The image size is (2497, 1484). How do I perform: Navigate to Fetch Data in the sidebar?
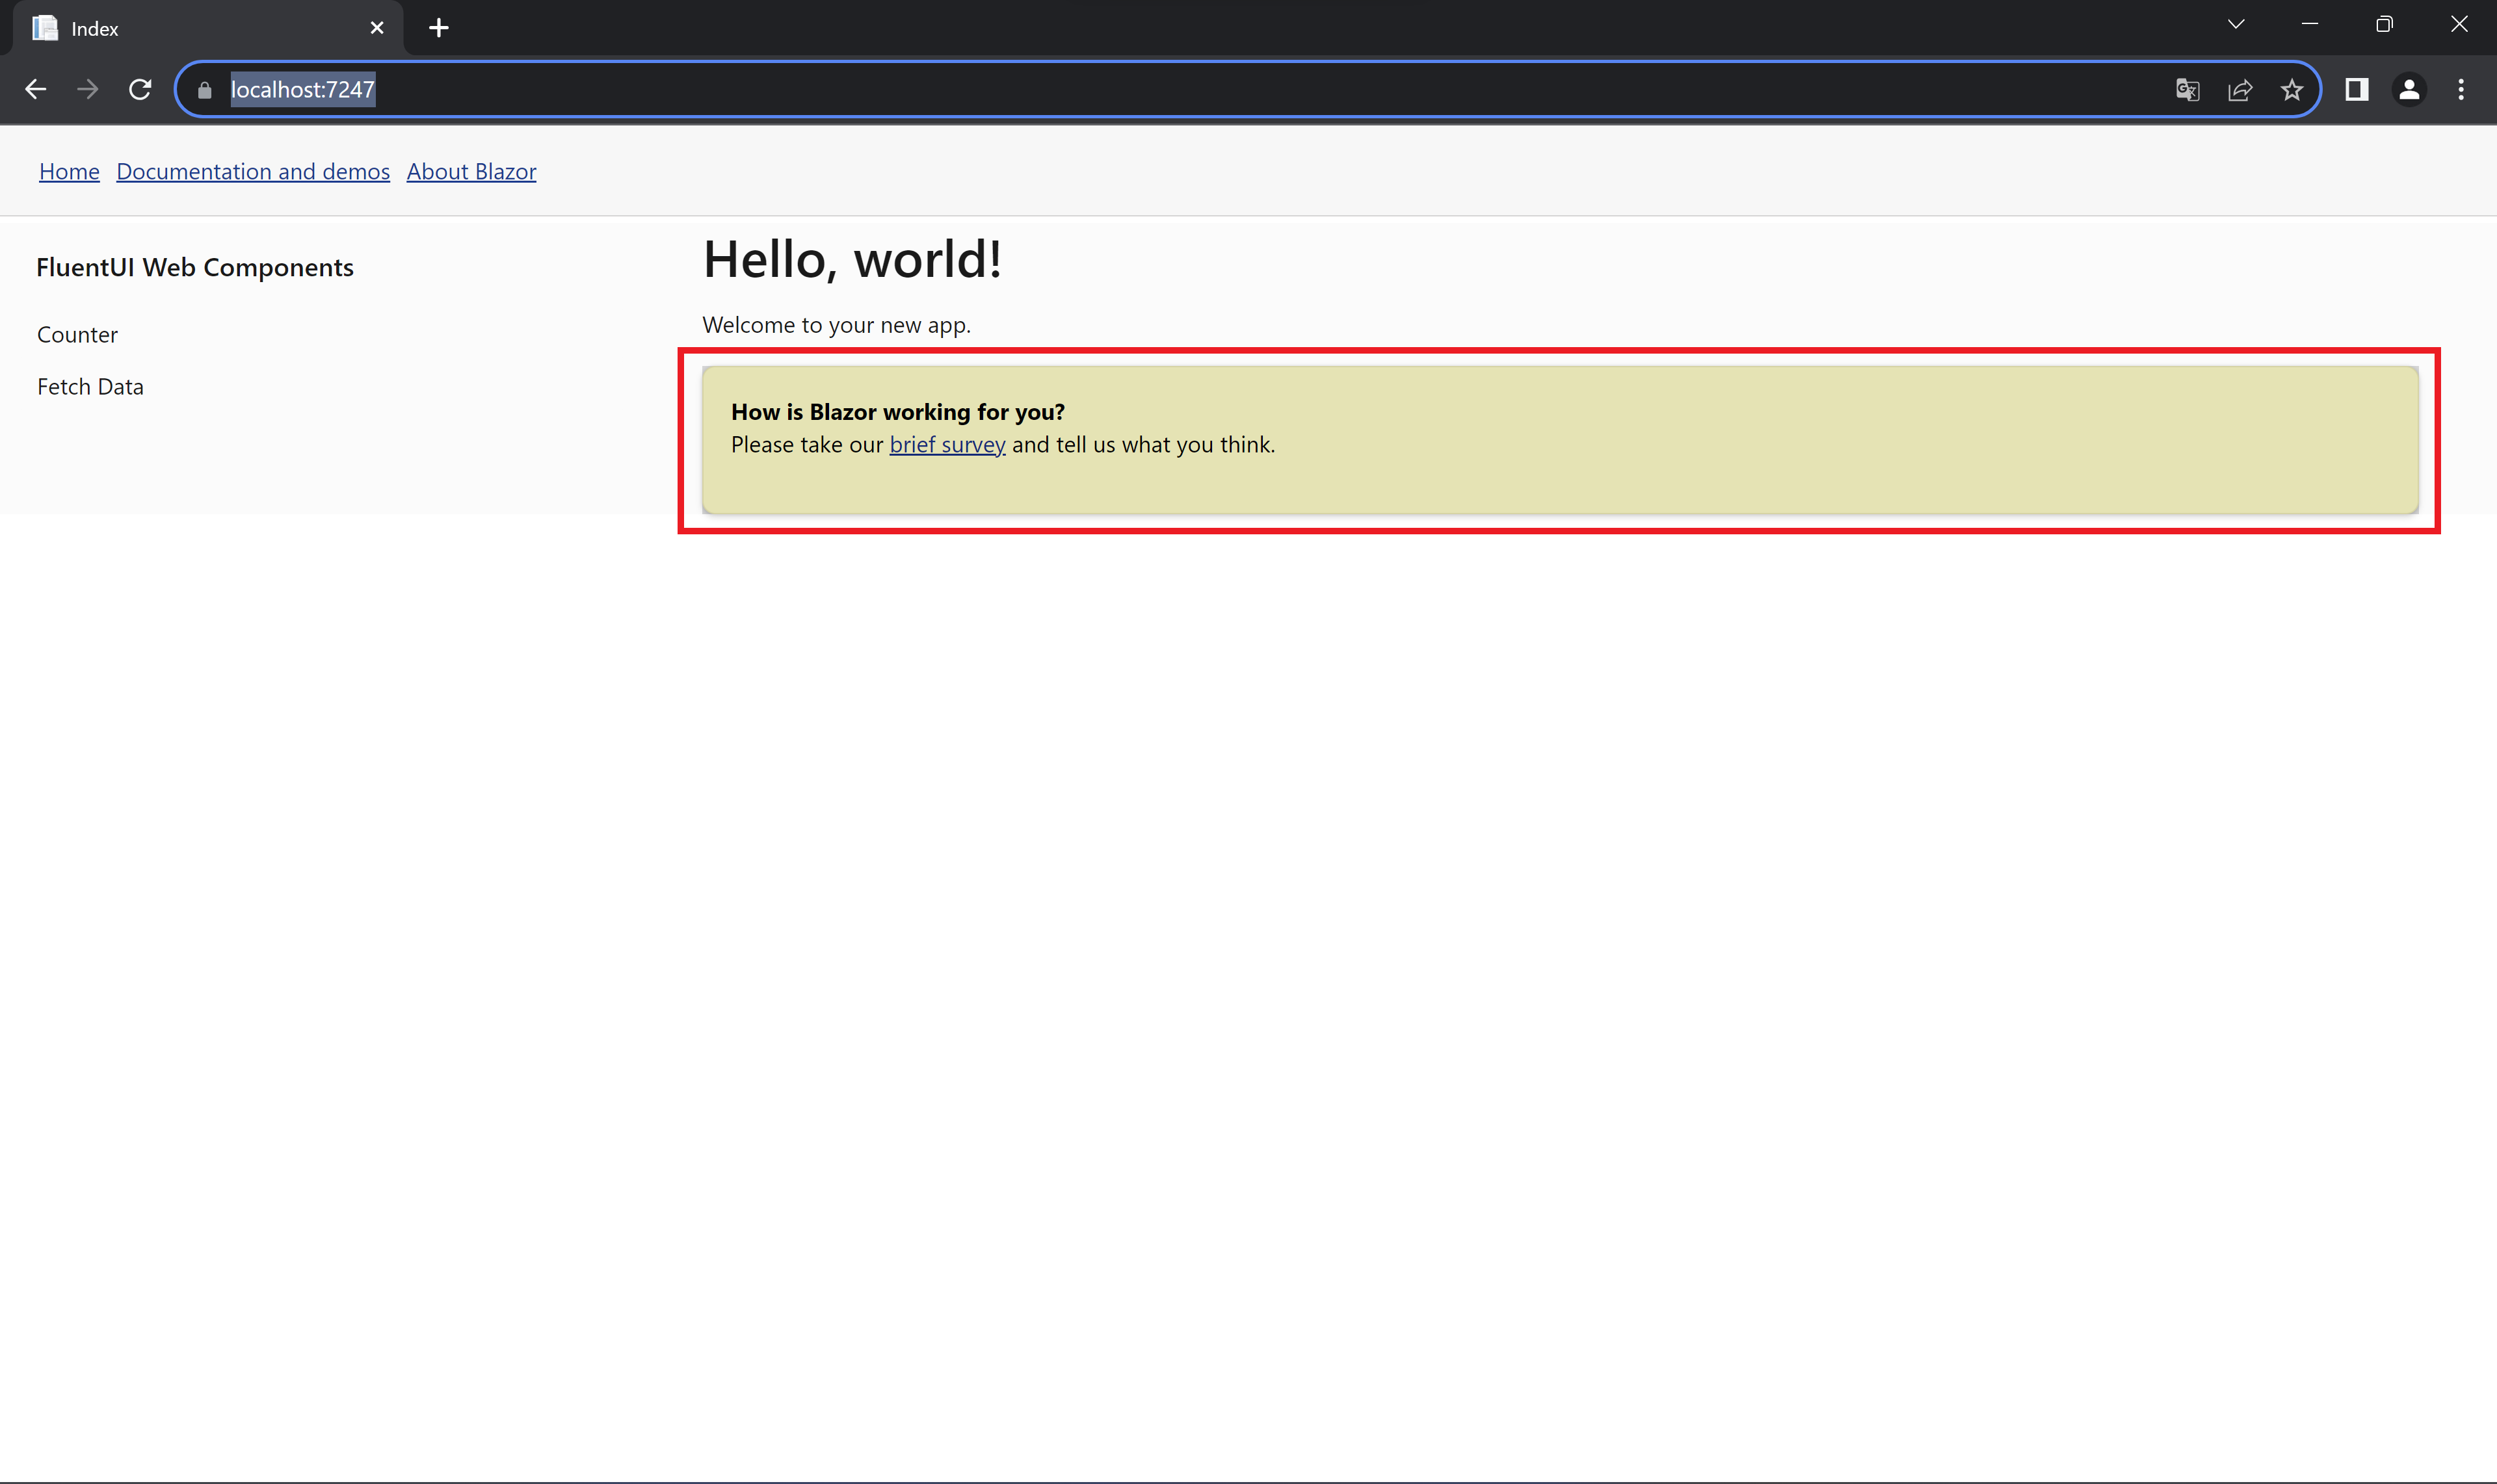coord(90,387)
